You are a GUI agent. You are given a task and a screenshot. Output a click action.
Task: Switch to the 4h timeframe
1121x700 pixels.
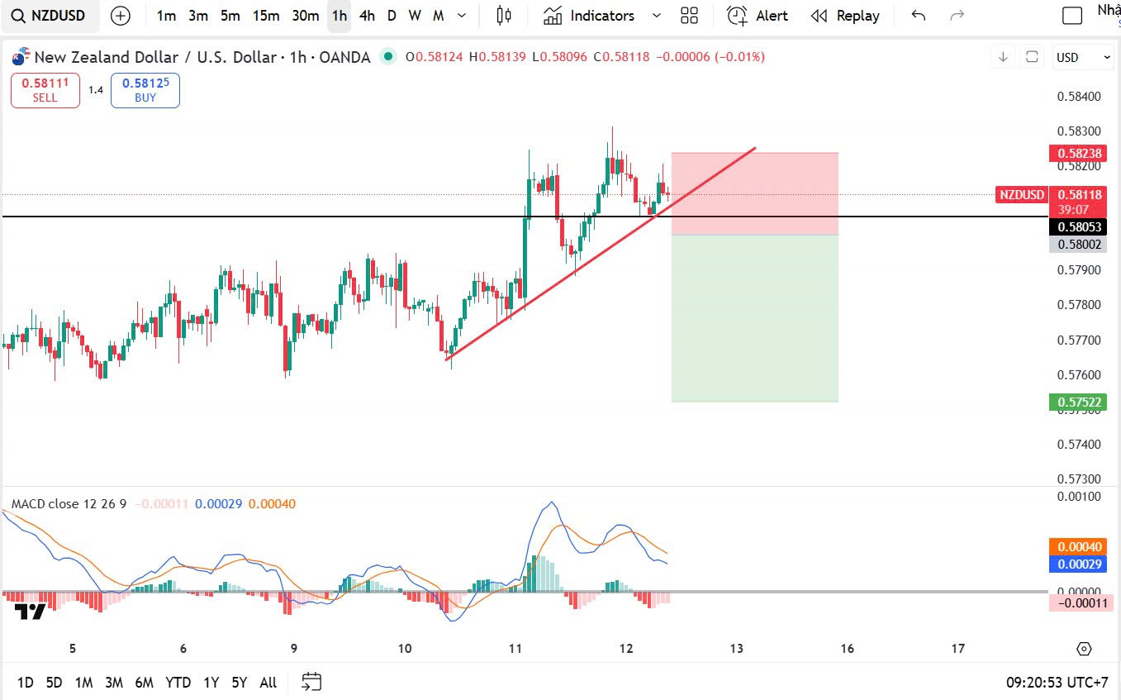click(x=367, y=16)
